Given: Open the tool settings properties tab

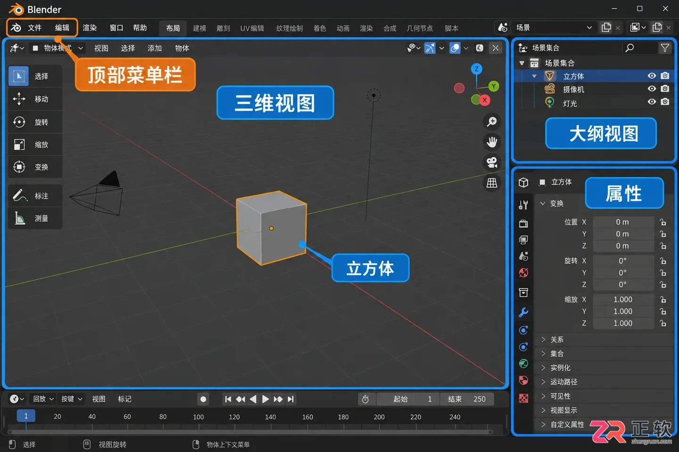Looking at the screenshot, I should tap(523, 205).
